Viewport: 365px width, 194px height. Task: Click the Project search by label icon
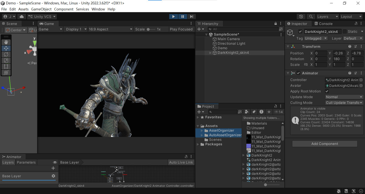click(x=254, y=112)
